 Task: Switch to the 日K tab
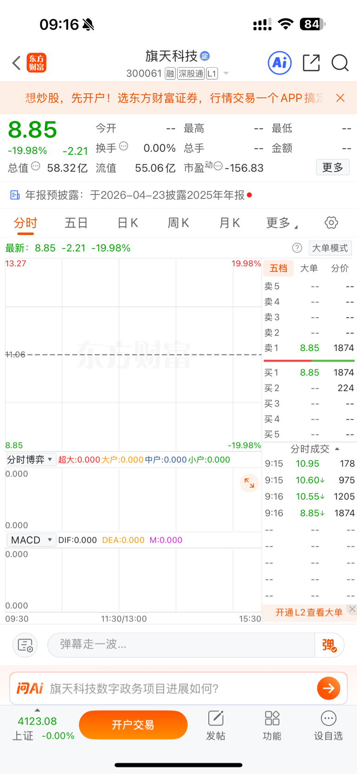click(128, 223)
